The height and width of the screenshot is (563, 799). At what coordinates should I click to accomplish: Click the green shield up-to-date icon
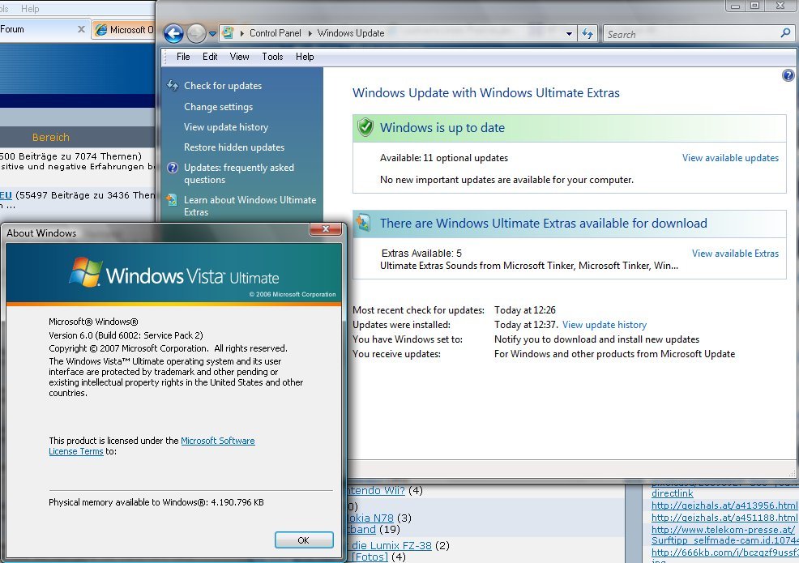click(x=365, y=127)
